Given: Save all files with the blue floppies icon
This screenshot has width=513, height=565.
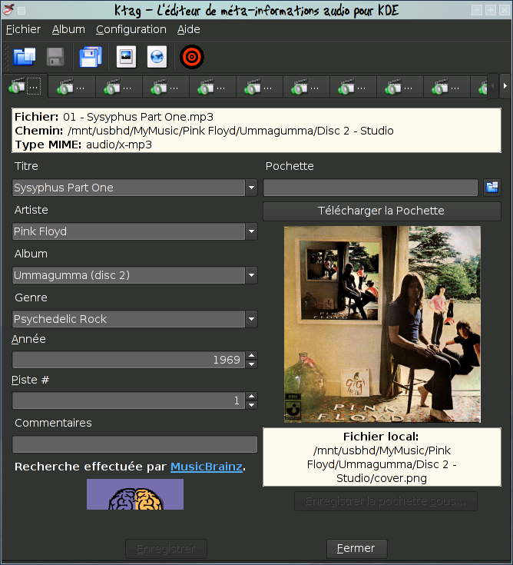Looking at the screenshot, I should click(91, 57).
